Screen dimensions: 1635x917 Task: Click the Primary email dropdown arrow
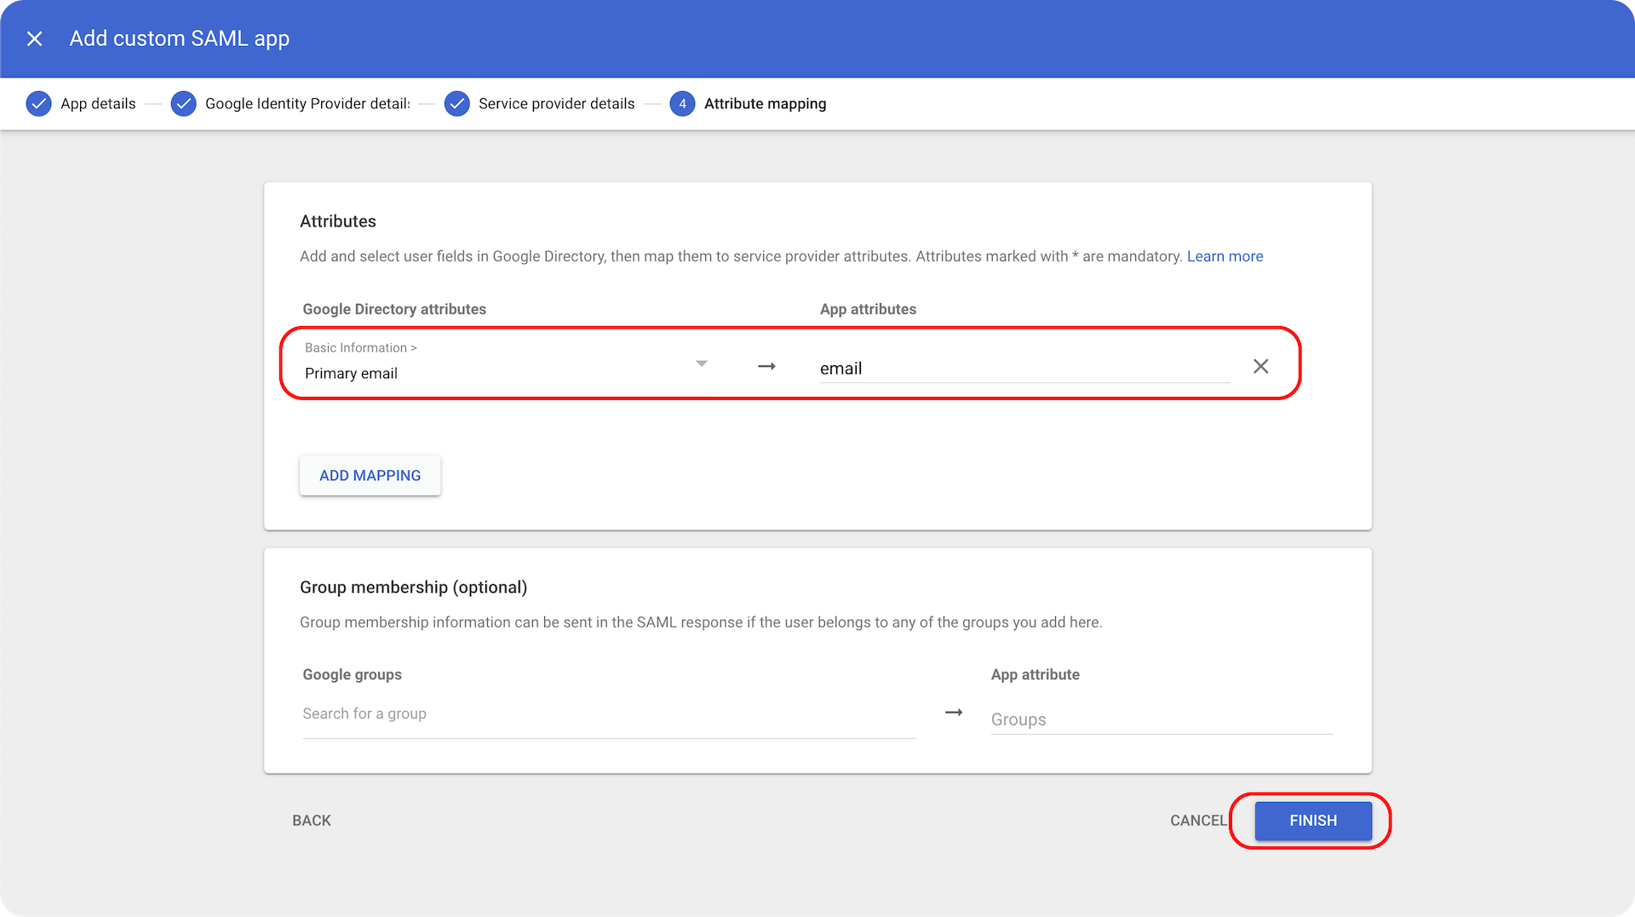point(701,364)
